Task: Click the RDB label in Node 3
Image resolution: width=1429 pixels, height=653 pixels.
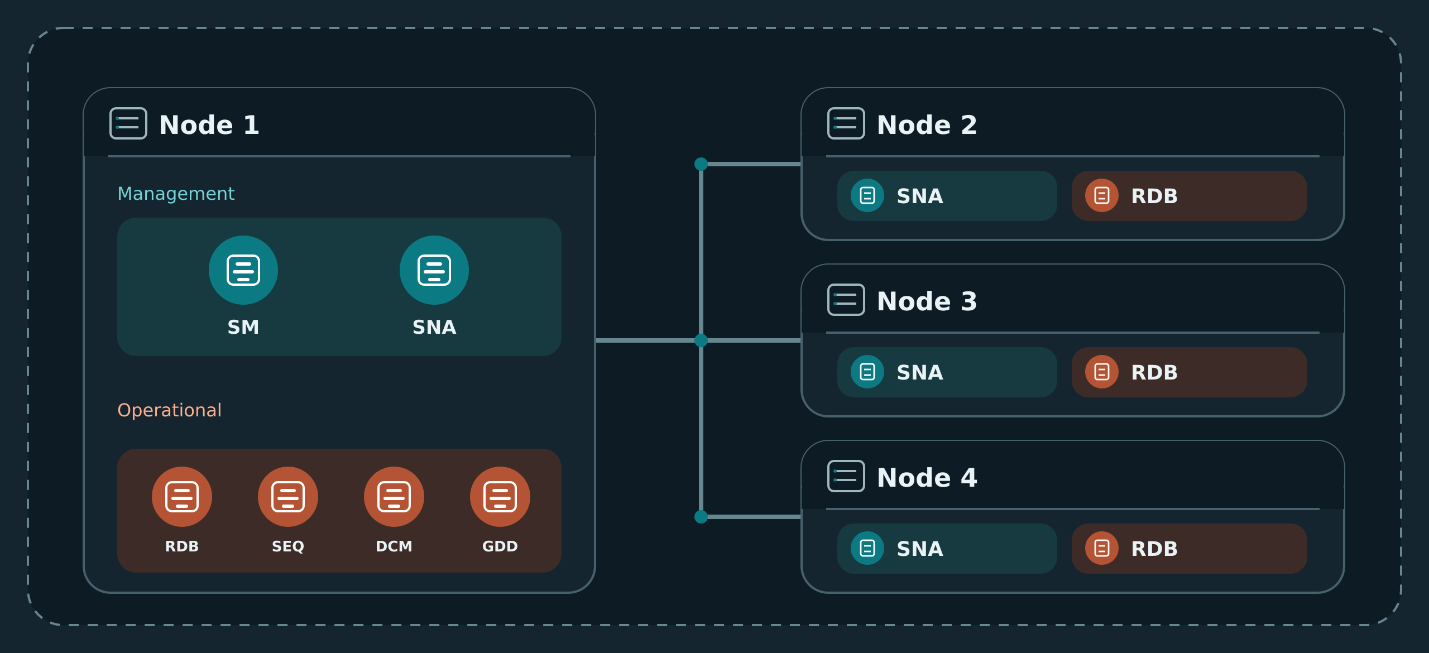Action: click(1154, 372)
